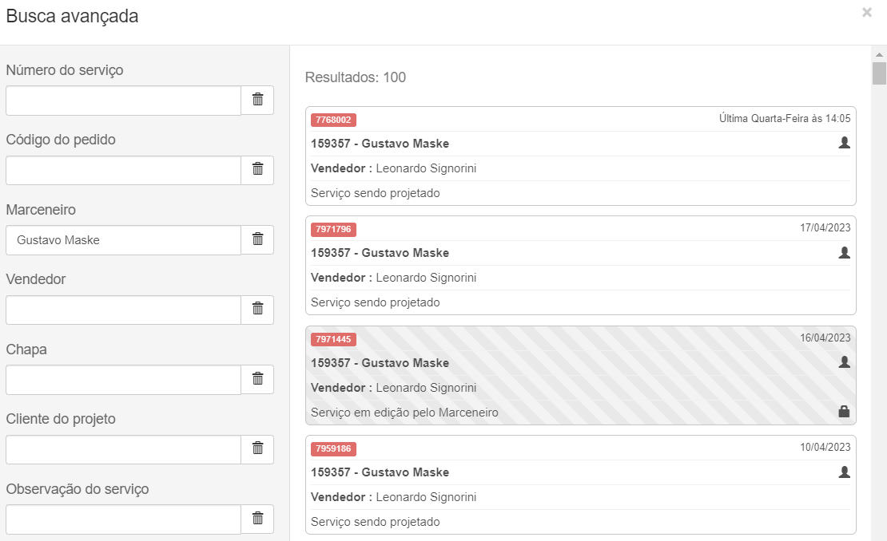The height and width of the screenshot is (541, 887).
Task: Click the scrollbar up arrow in results
Action: point(879,54)
